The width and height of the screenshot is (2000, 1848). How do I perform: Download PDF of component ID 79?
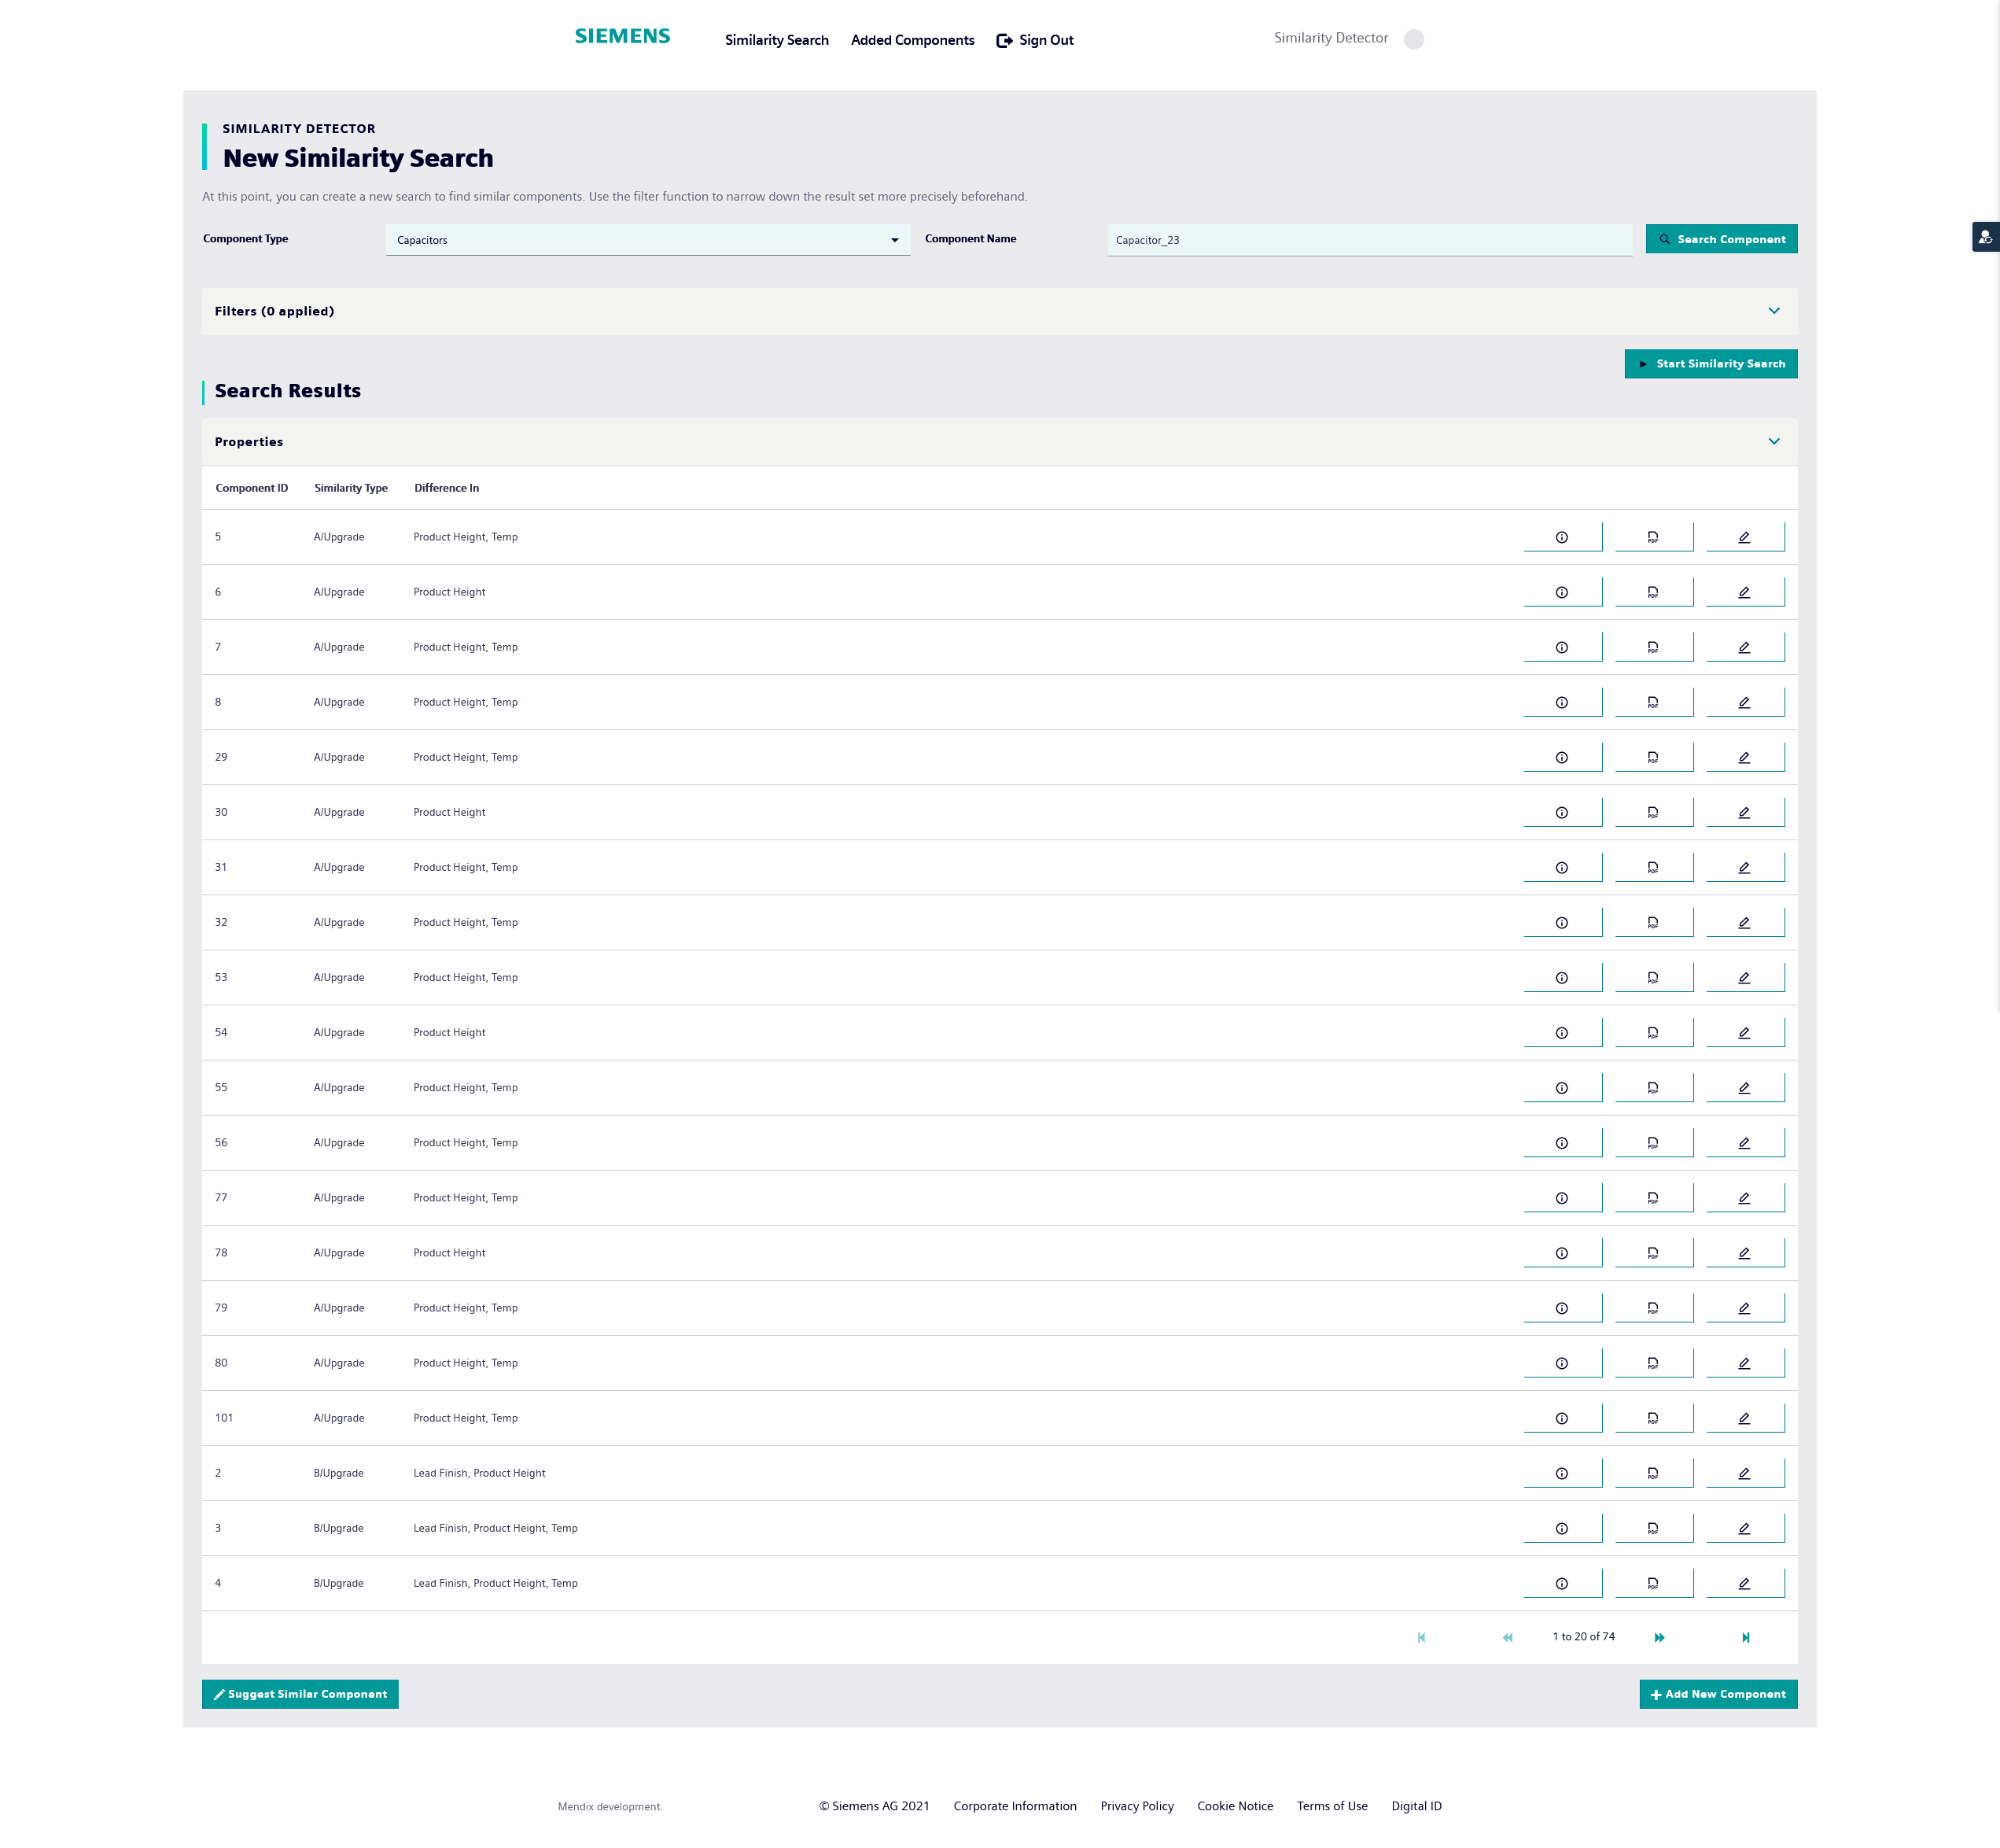pos(1653,1307)
